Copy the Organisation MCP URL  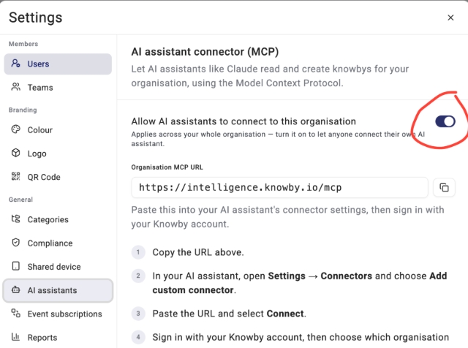pyautogui.click(x=444, y=187)
